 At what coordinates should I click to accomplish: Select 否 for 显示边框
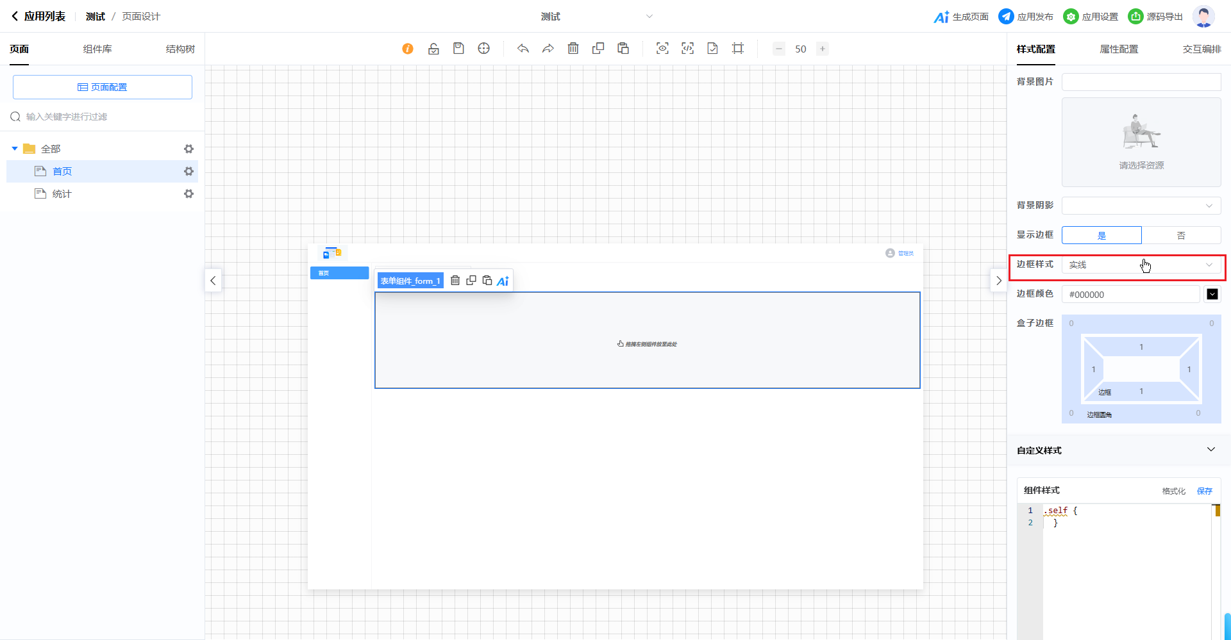tap(1181, 235)
